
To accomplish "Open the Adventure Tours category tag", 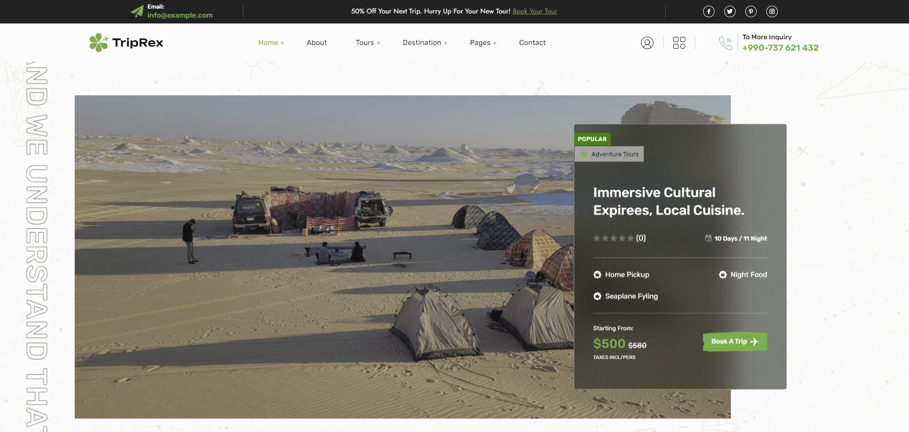I will [609, 154].
